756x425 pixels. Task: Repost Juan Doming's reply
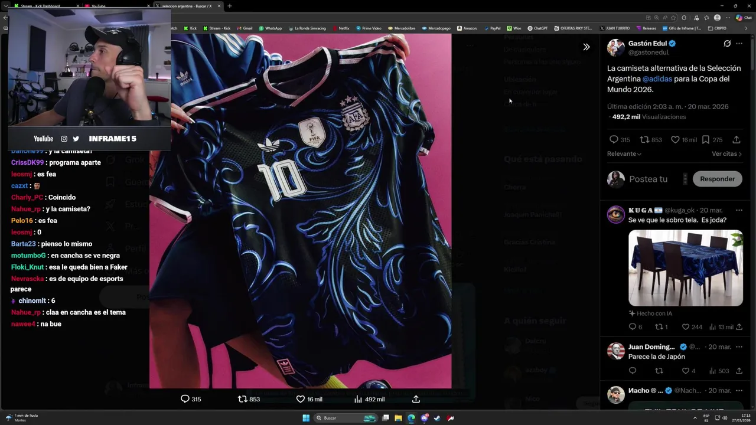[659, 371]
